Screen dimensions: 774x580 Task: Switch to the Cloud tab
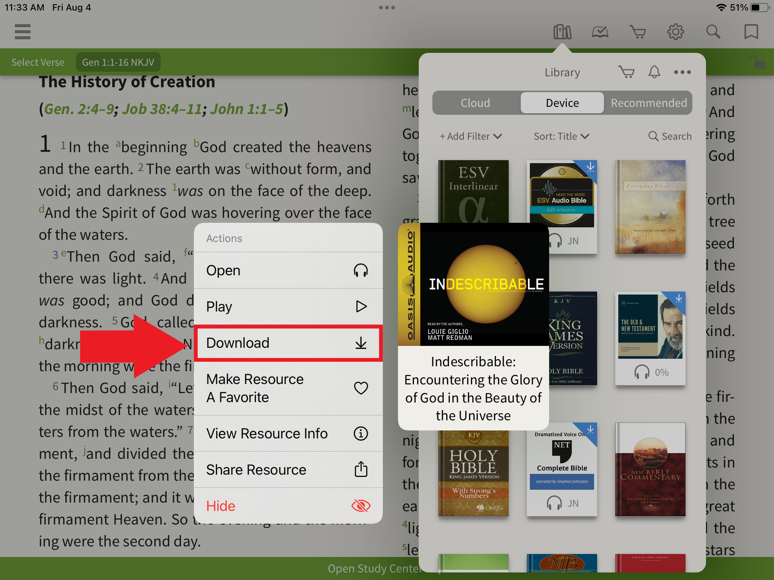tap(475, 103)
